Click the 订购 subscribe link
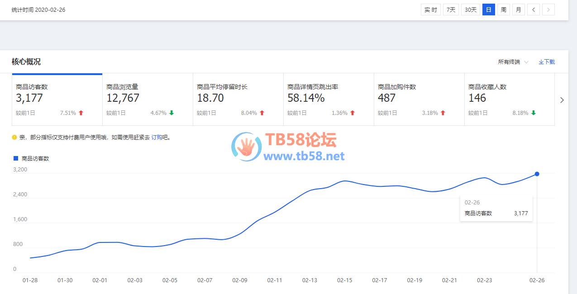This screenshot has width=577, height=294. (x=156, y=137)
